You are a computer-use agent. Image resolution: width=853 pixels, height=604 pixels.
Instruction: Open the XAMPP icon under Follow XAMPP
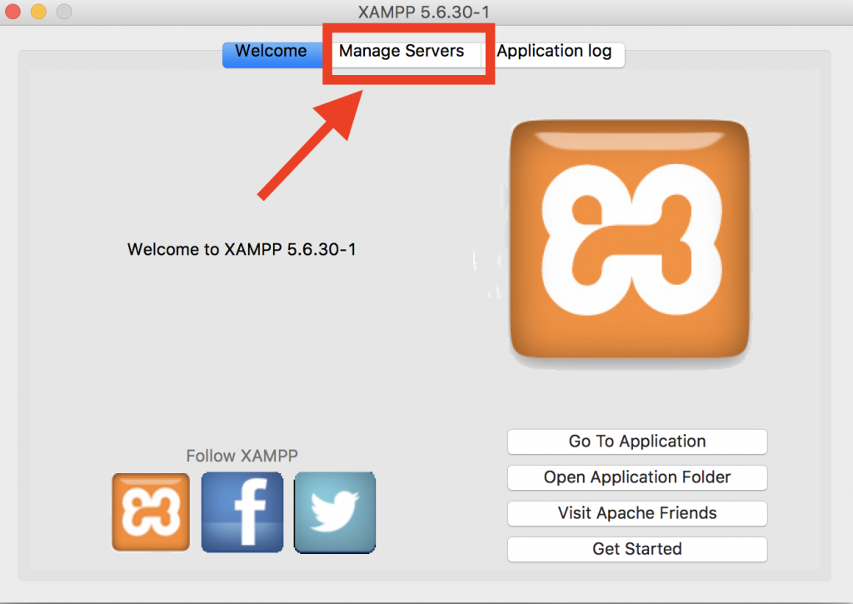coord(151,512)
